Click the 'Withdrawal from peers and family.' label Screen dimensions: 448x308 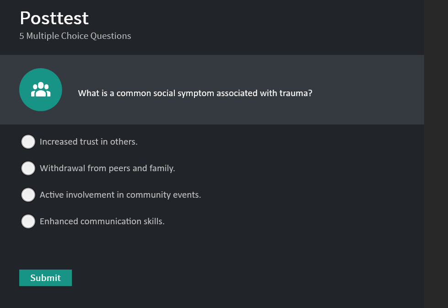coord(107,168)
